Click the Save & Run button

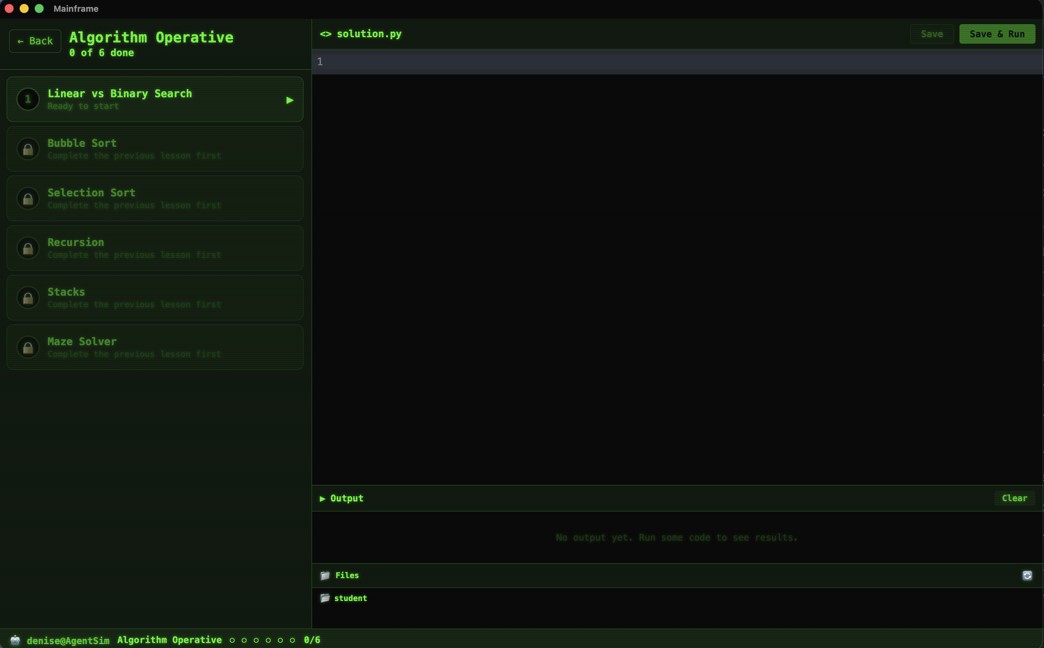[x=997, y=34]
